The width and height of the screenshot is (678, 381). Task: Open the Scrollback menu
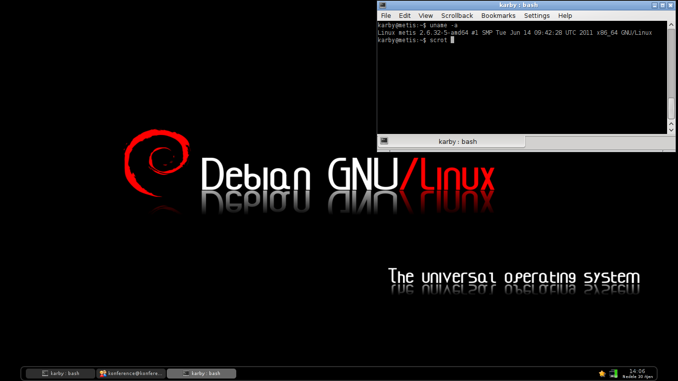457,16
